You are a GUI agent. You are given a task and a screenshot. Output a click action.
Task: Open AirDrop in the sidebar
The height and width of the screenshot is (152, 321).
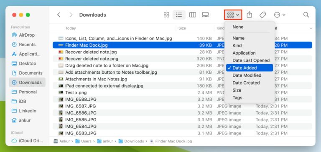(x=27, y=35)
